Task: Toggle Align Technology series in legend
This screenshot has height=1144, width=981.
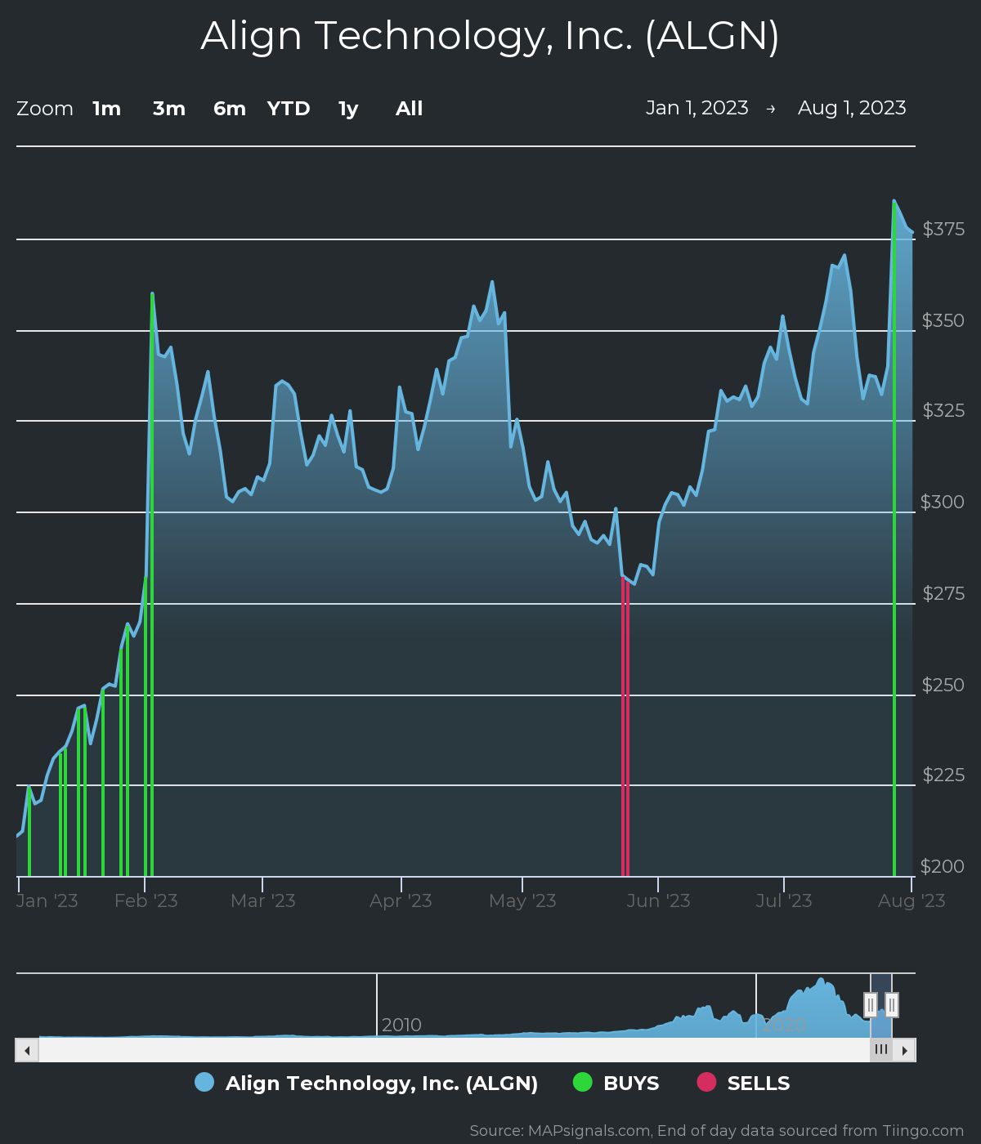Action: pos(381,1084)
